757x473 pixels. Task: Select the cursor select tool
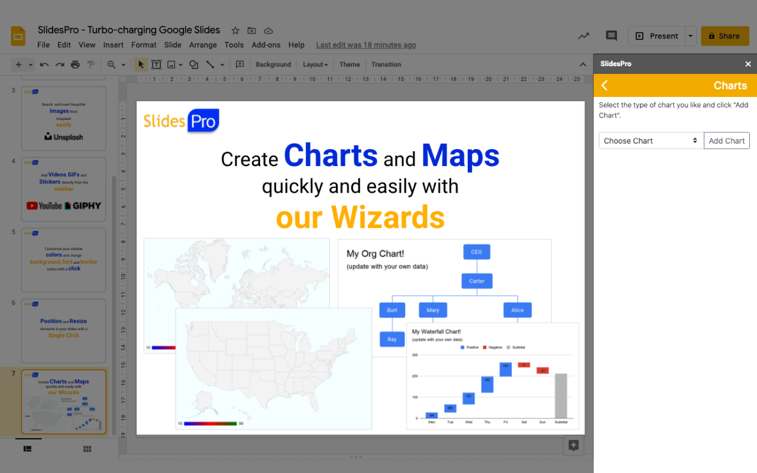pos(141,64)
